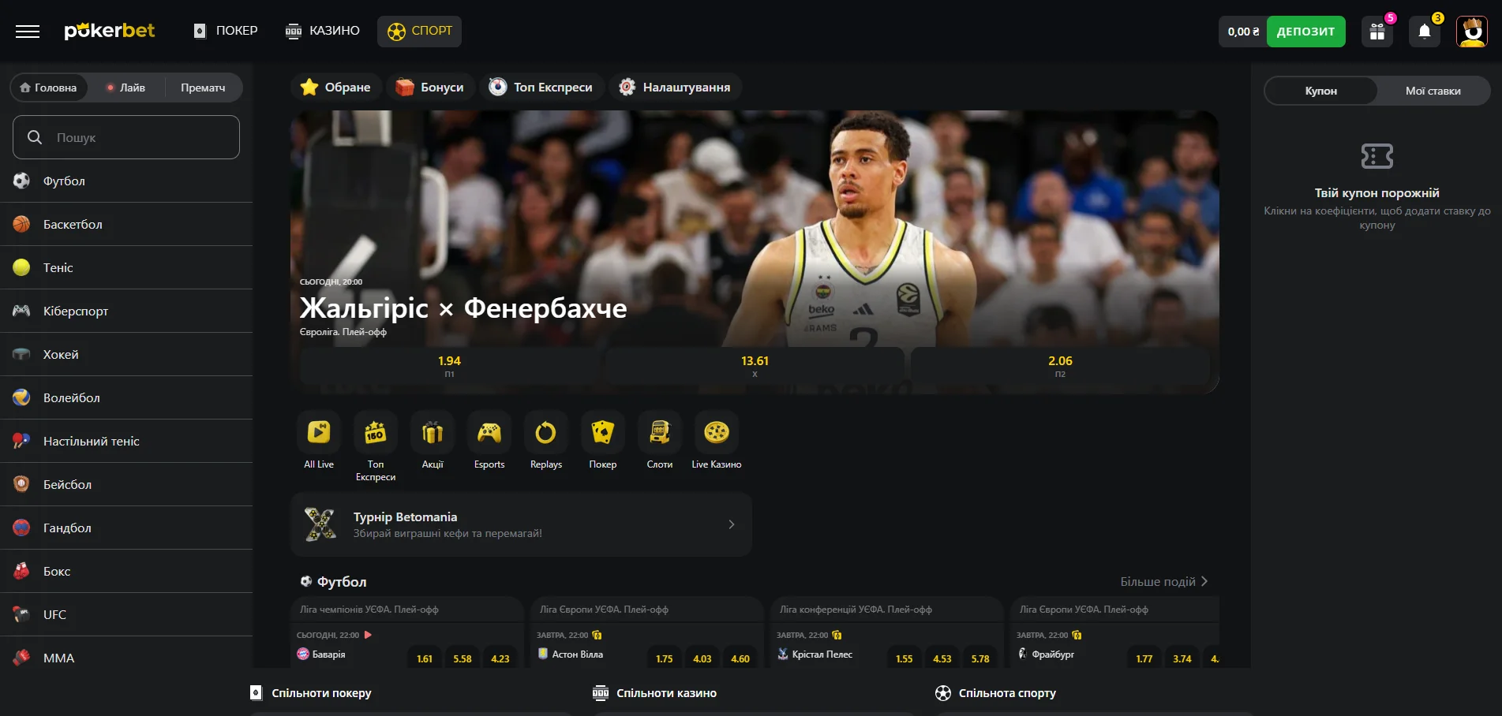
Task: Open the Бонуси button
Action: pos(430,87)
